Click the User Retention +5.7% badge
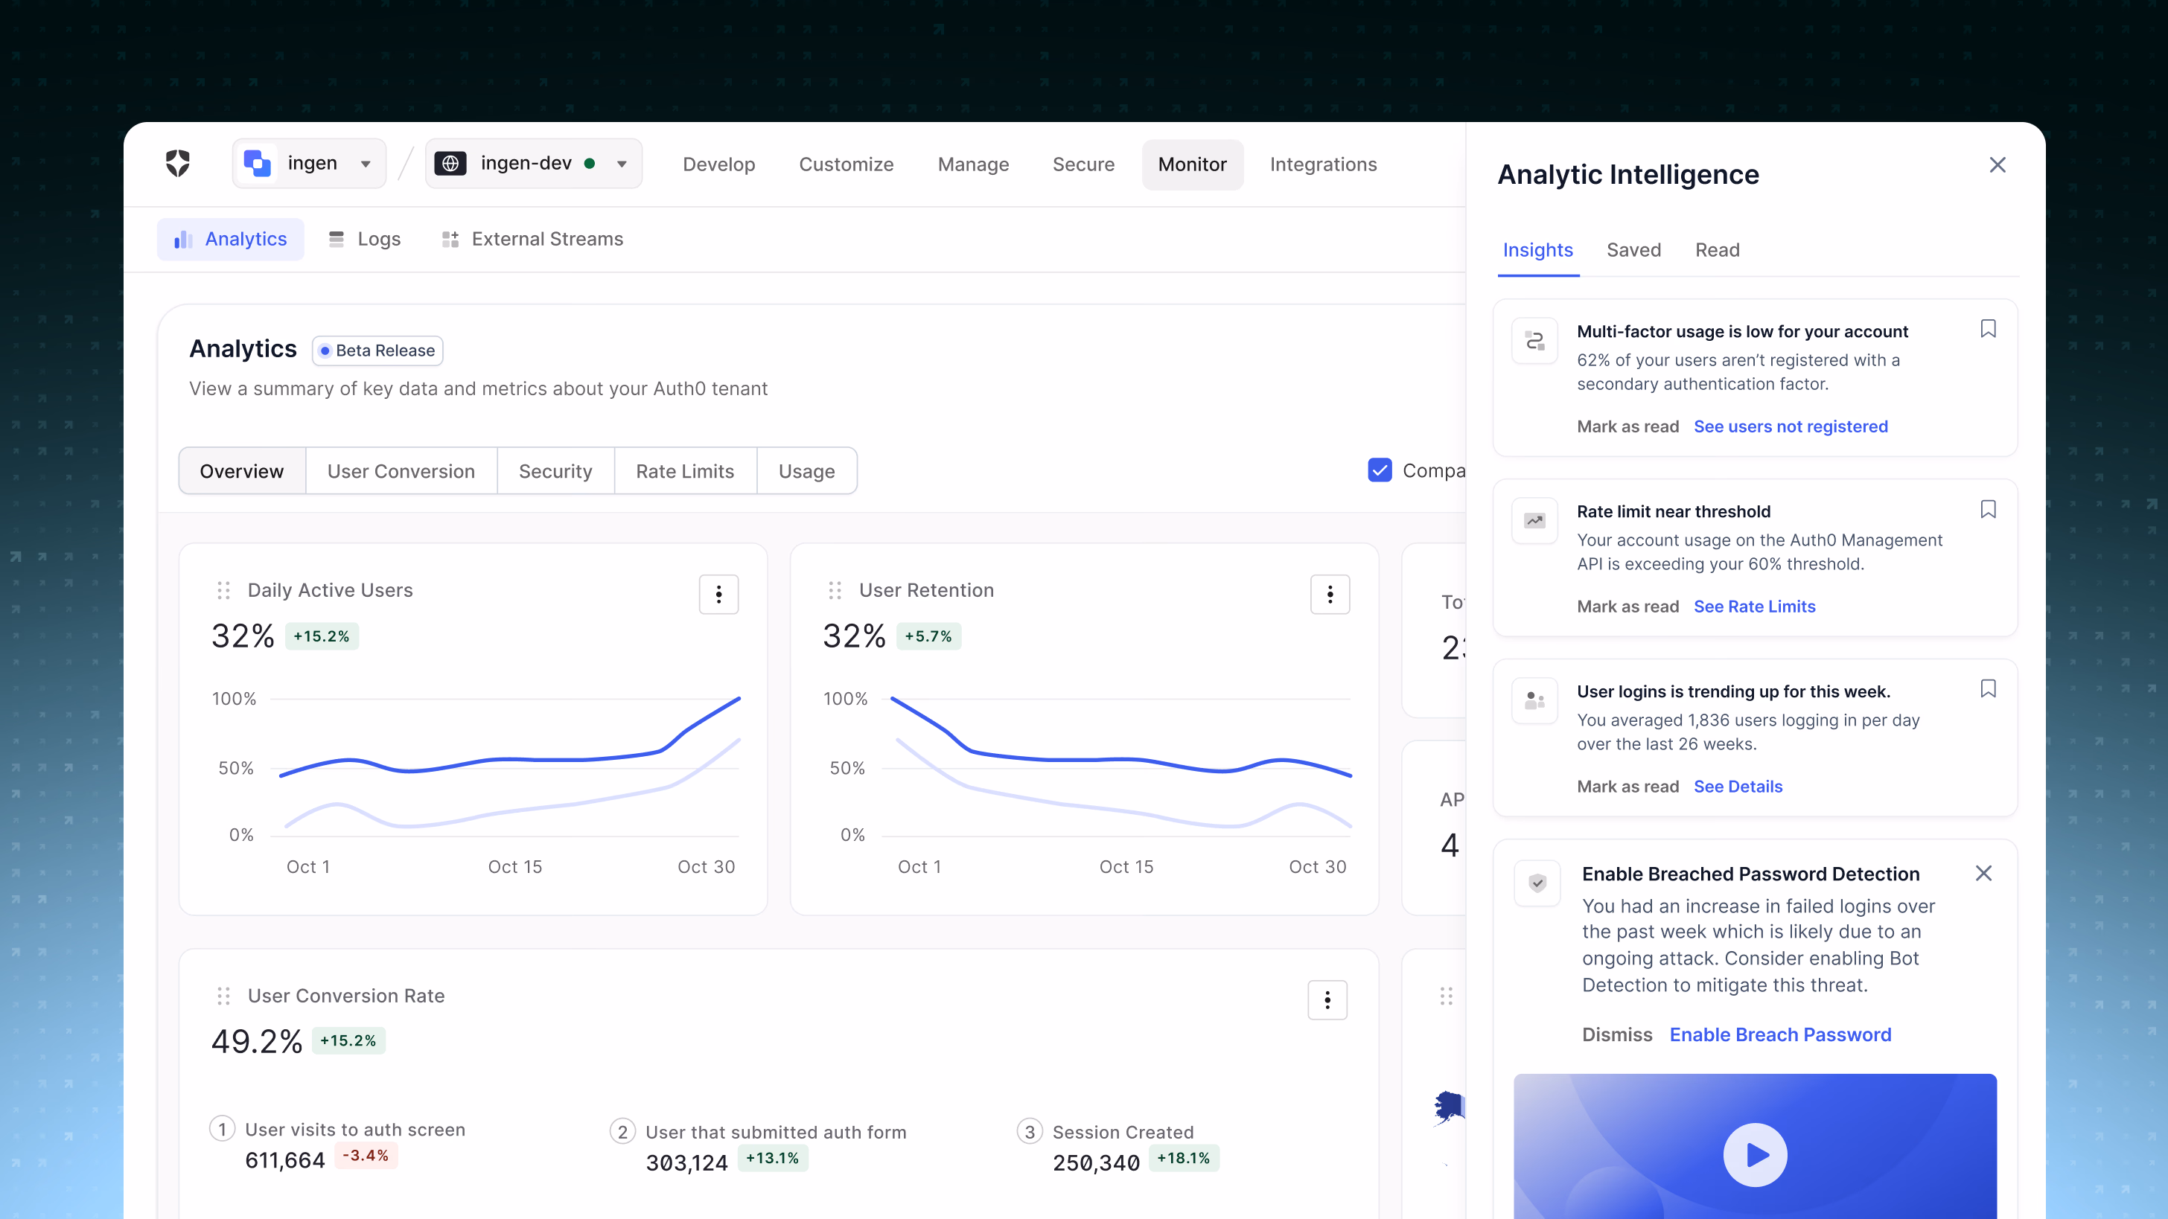 pos(928,636)
